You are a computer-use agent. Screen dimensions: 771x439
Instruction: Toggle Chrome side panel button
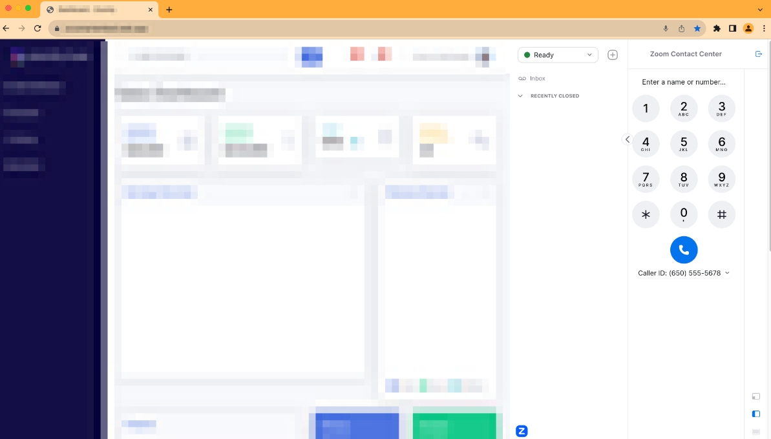[732, 28]
